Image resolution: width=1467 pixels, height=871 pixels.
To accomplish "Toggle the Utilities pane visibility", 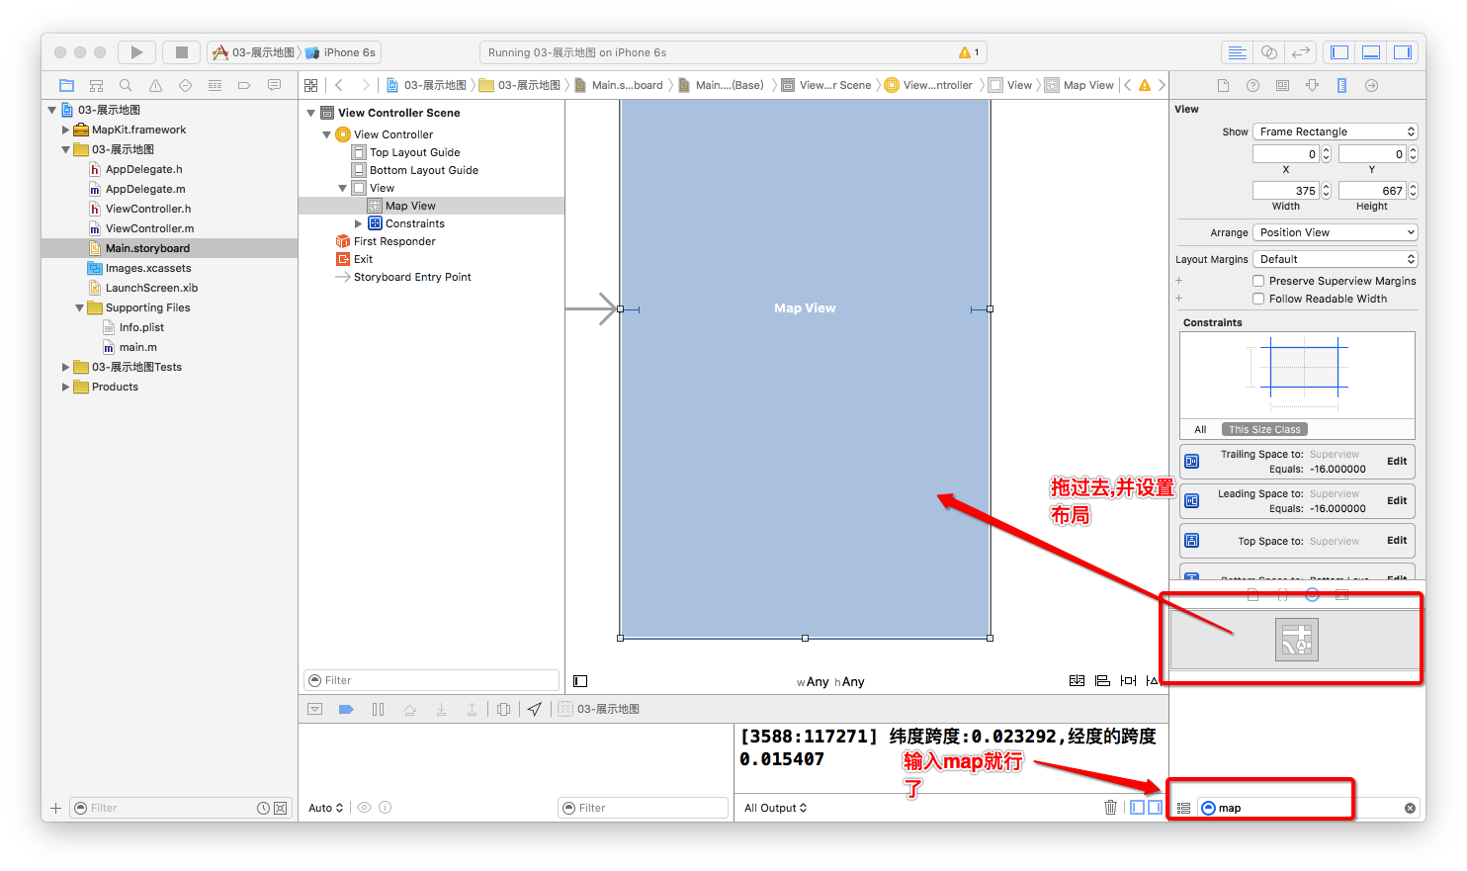I will [1403, 52].
